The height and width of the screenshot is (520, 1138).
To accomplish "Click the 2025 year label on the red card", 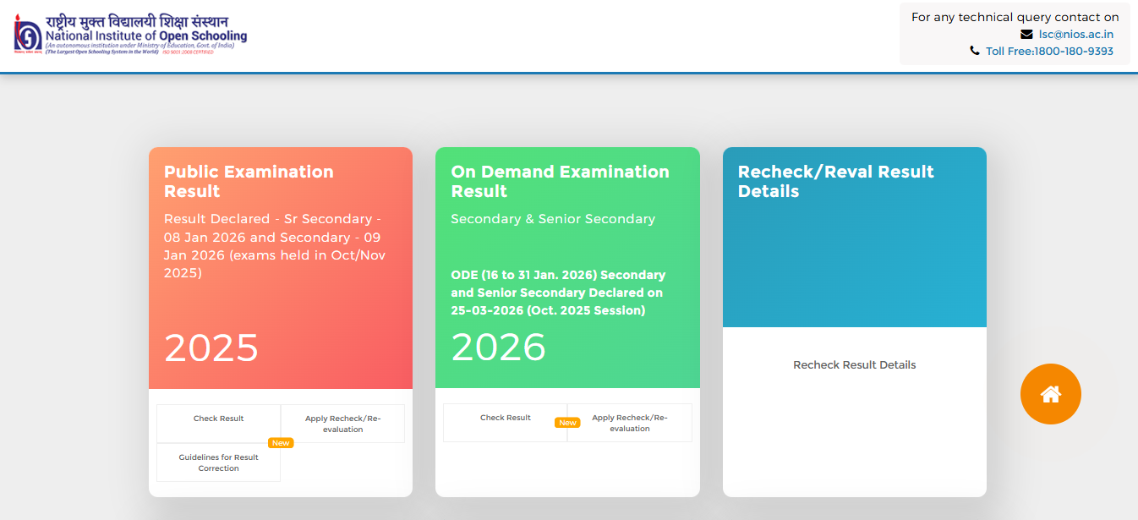I will point(211,348).
